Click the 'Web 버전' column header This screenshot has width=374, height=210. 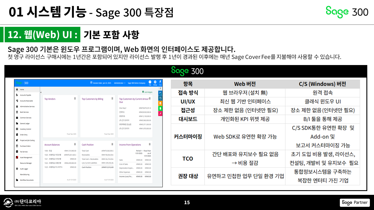[245, 84]
